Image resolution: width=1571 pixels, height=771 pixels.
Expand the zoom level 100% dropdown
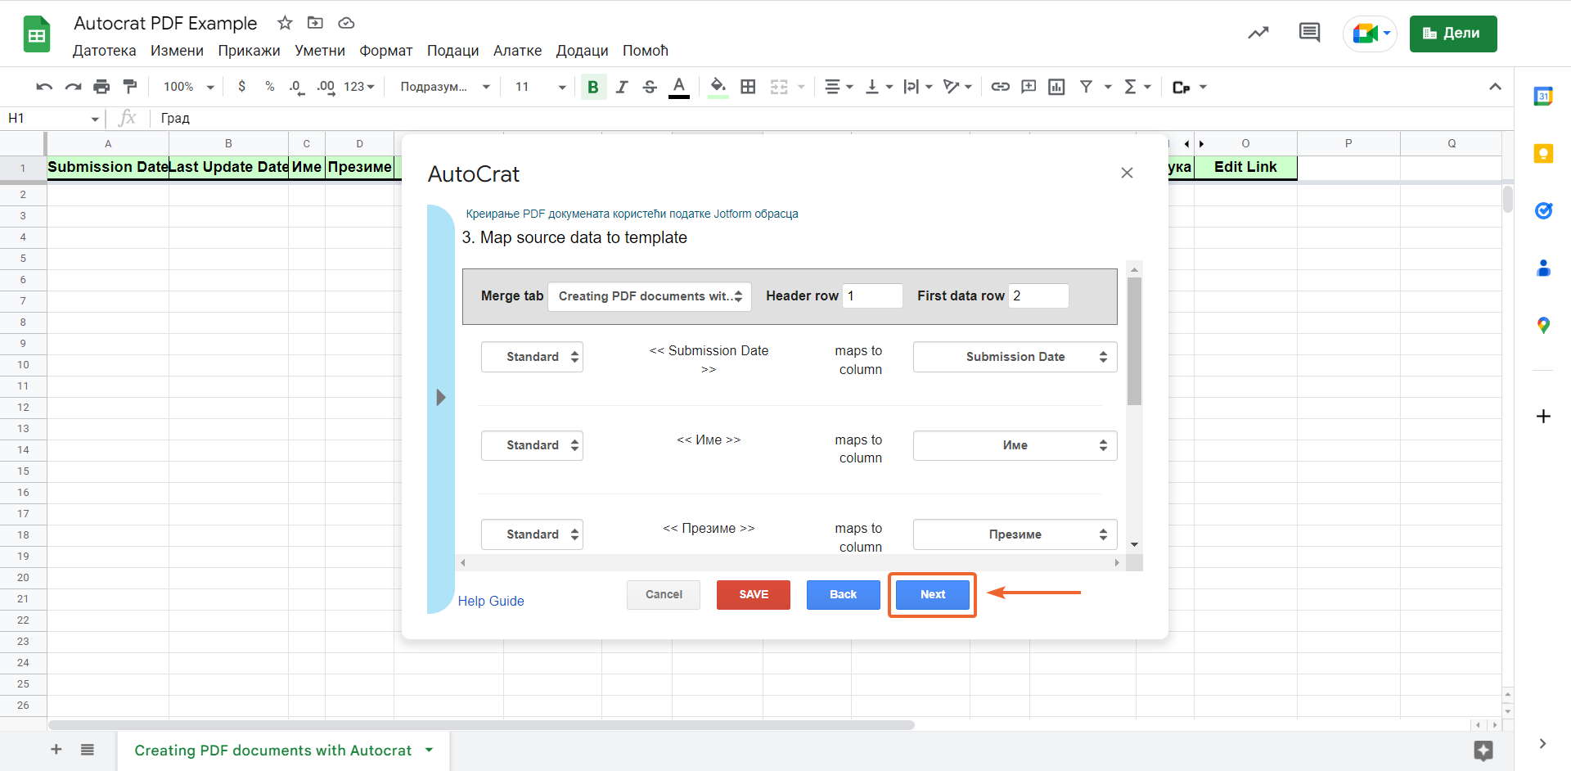pos(188,87)
